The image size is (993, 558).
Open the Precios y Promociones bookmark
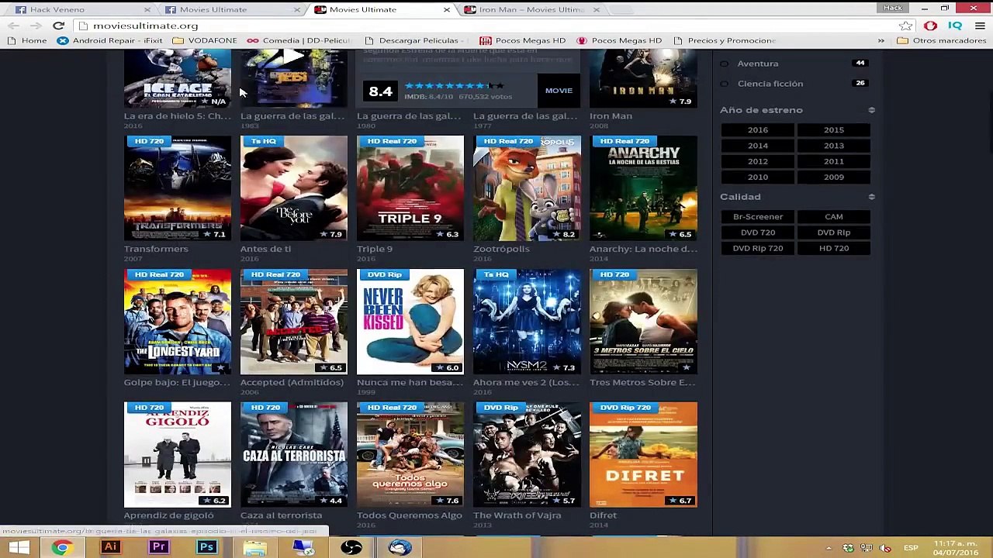725,40
